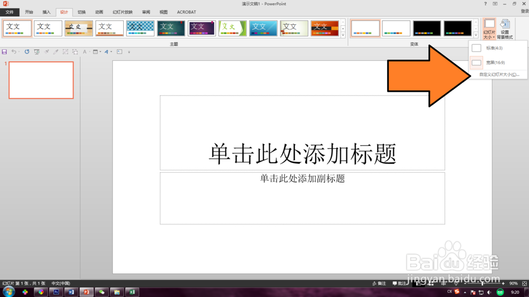Switch to the Slide Show (幻灯片放映) tab

coord(123,12)
